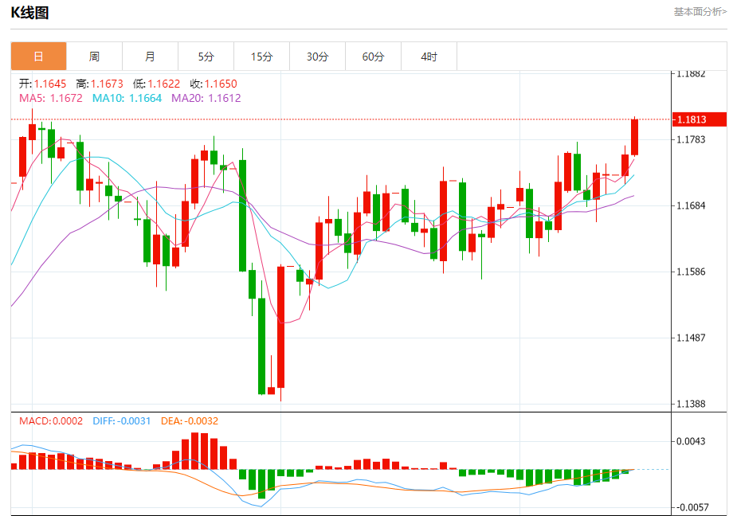Open the 基本面分析 link
Image resolution: width=733 pixels, height=516 pixels.
coord(700,12)
